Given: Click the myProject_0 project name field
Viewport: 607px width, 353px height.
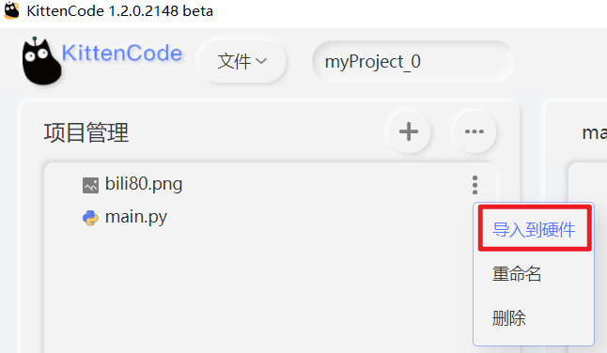Looking at the screenshot, I should click(x=412, y=61).
